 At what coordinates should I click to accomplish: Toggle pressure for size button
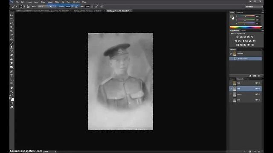pyautogui.click(x=102, y=7)
